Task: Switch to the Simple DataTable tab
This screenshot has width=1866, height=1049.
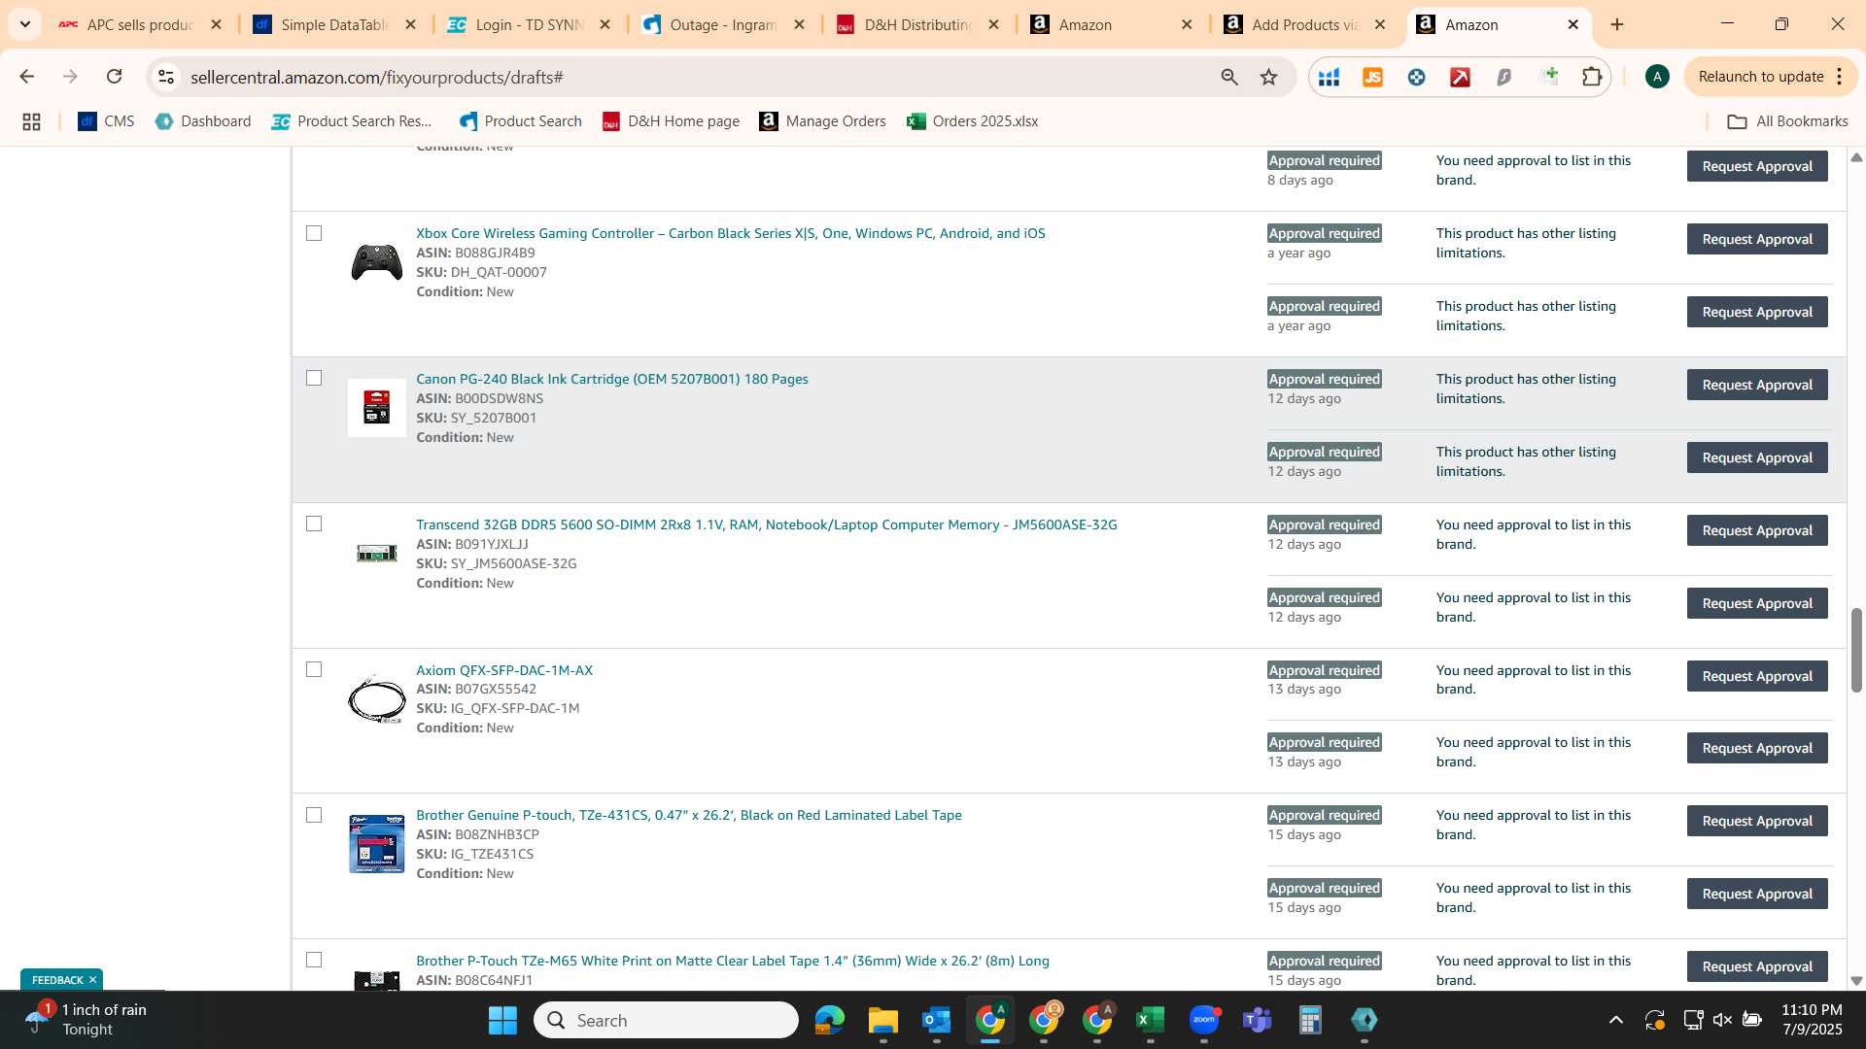Action: coord(335,24)
